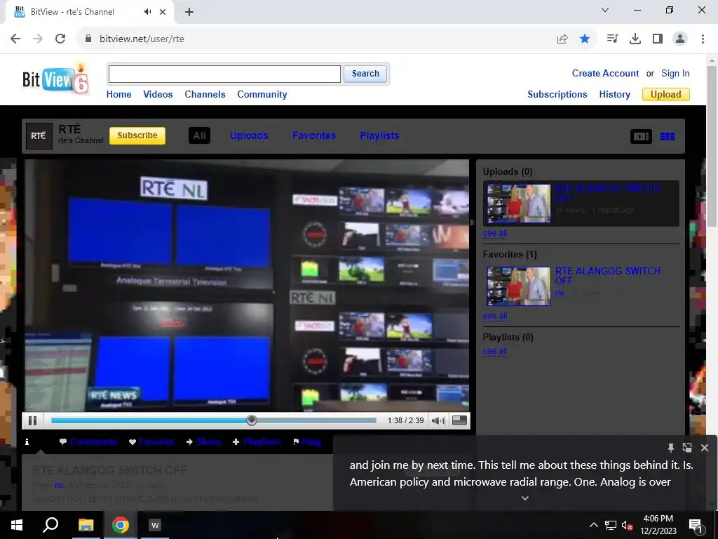Open the Videos navigation item

coord(158,95)
